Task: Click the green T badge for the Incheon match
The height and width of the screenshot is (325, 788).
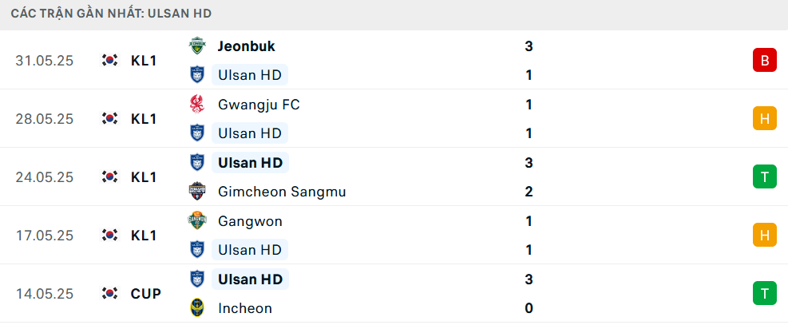Action: tap(764, 293)
